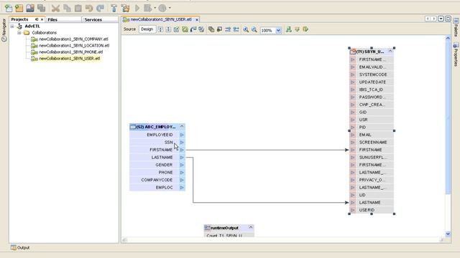
Task: Click the EMPLOC column output port
Action: click(x=182, y=188)
